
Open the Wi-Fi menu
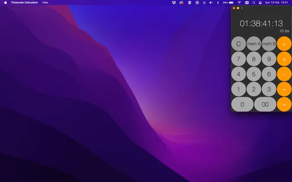pyautogui.click(x=239, y=2)
